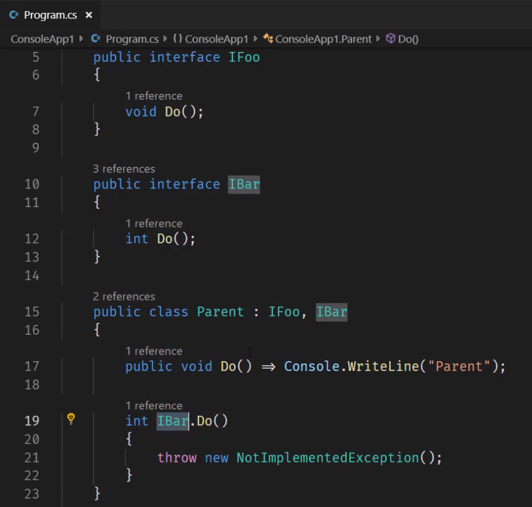Click the method cube icon beside Do() breadcrumb
The width and height of the screenshot is (532, 507).
coord(391,39)
